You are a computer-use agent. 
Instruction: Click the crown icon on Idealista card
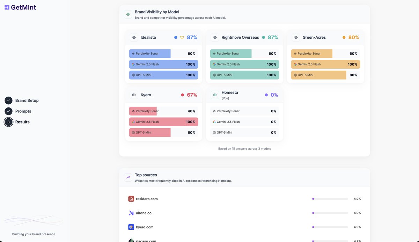(182, 37)
